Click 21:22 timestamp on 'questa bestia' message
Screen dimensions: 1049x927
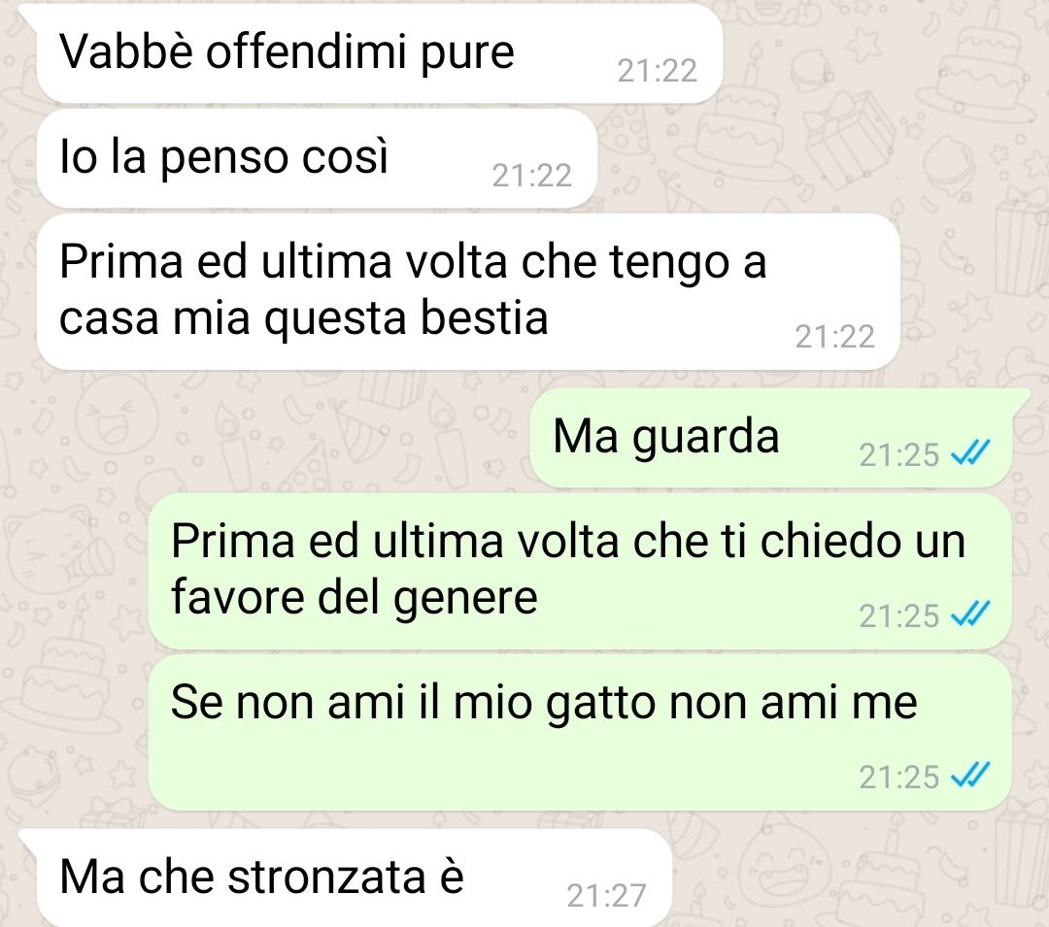coord(835,337)
